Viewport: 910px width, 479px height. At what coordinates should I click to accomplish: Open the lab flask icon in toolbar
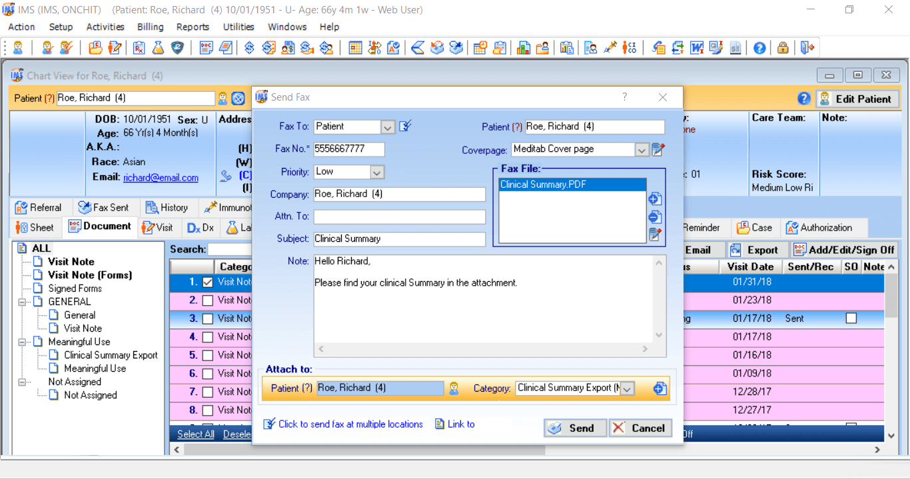[x=158, y=48]
